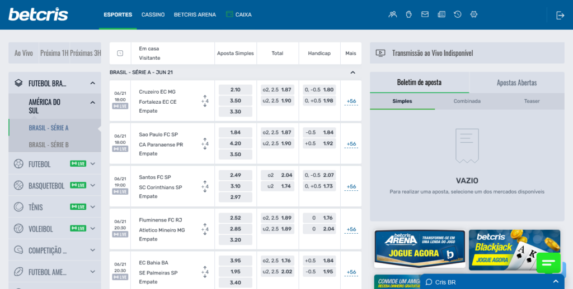
Task: Click the Tênis ball icon
Action: [x=18, y=207]
